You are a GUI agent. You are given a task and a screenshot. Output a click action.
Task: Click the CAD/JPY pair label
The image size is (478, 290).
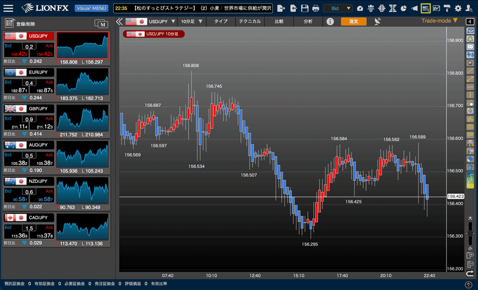[29, 218]
